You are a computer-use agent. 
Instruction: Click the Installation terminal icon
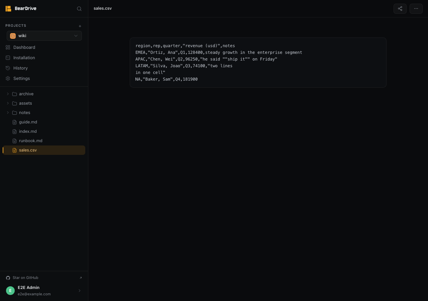click(8, 58)
